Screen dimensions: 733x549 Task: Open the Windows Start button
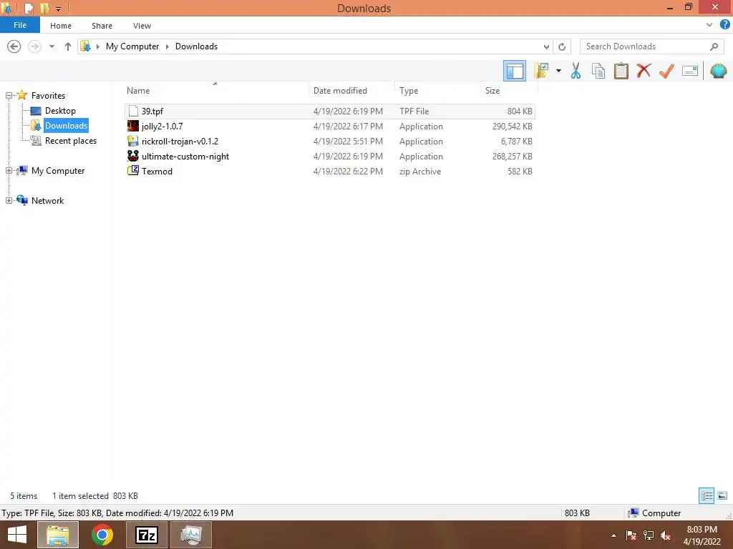pos(17,535)
